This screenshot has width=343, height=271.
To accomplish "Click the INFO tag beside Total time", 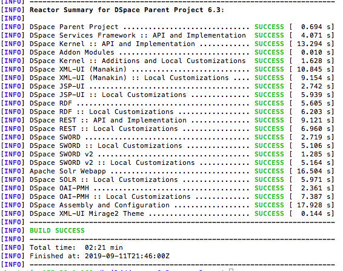I will (12, 247).
